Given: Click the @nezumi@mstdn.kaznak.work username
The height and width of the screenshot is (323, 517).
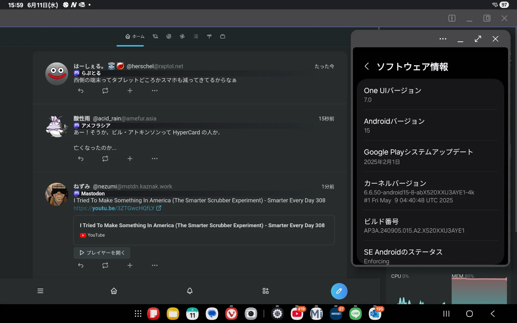Looking at the screenshot, I should point(132,186).
